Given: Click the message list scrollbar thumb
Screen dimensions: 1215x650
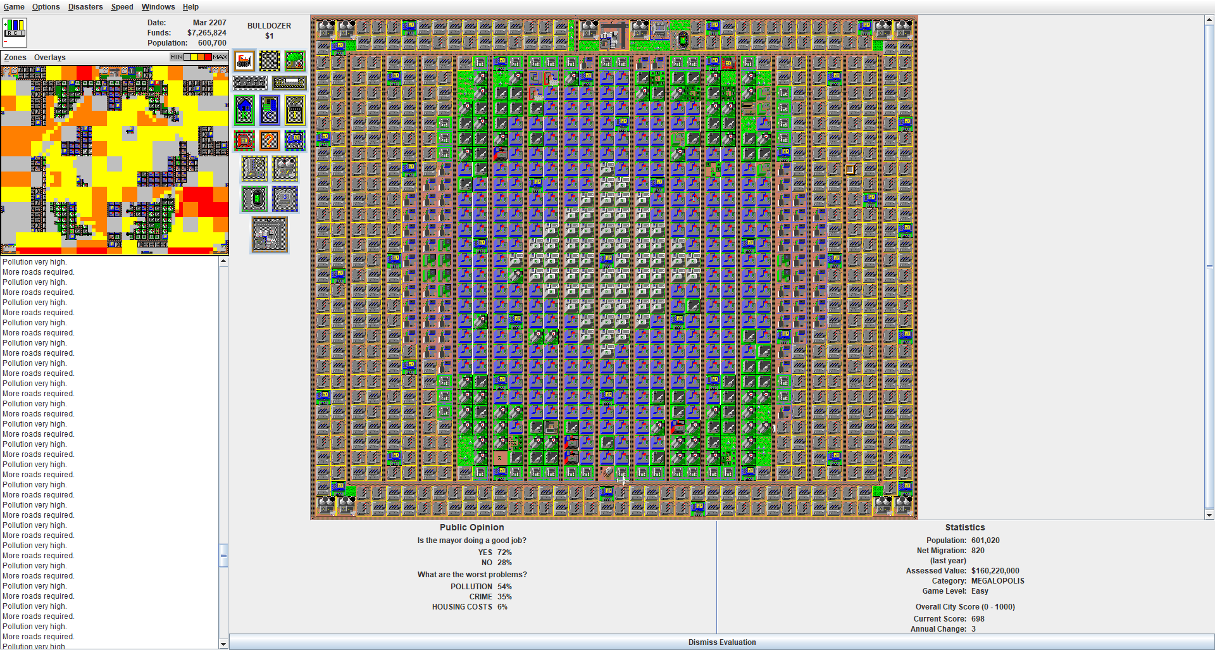Looking at the screenshot, I should pos(223,556).
